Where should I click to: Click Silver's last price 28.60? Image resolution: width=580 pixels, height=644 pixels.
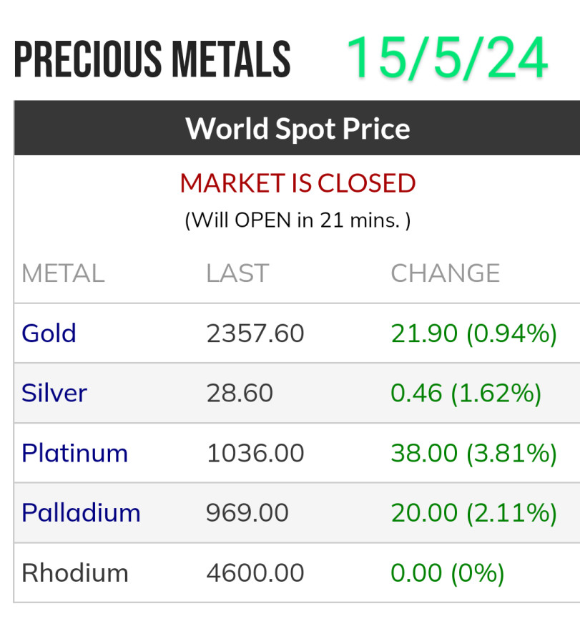tap(240, 393)
